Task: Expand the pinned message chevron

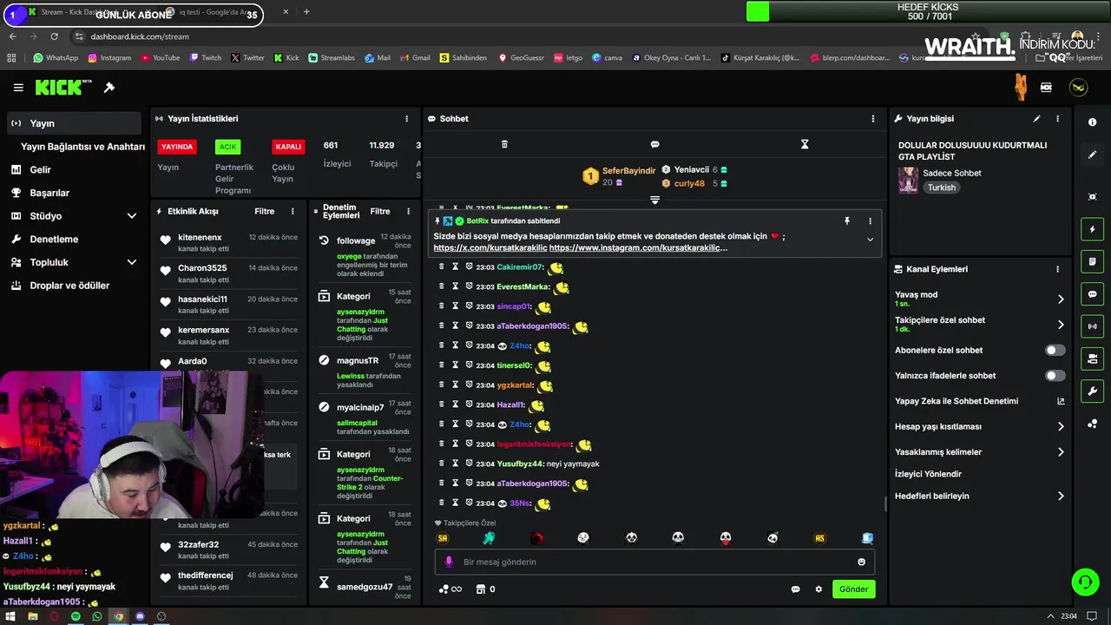Action: tap(870, 240)
